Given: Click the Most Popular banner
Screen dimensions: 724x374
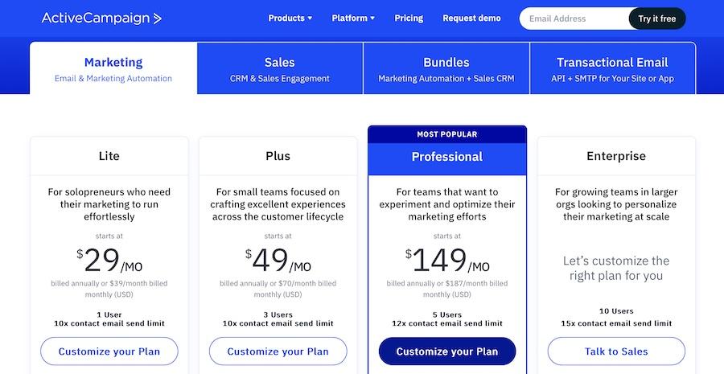Looking at the screenshot, I should click(447, 134).
